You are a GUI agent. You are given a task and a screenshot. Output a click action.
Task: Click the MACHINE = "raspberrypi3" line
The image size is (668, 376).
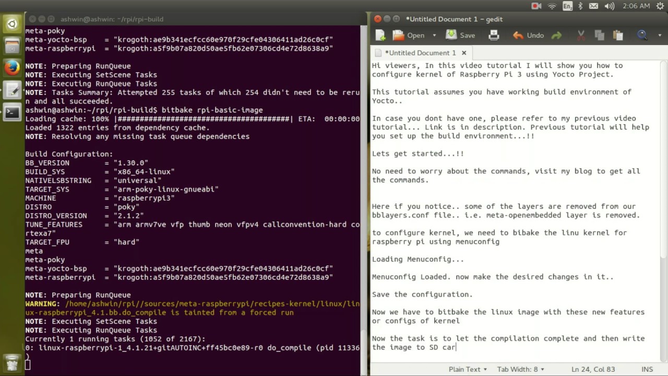point(100,198)
